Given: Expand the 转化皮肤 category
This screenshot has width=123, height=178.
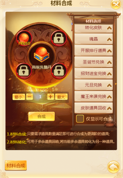Looking at the screenshot, I should click(x=93, y=28).
